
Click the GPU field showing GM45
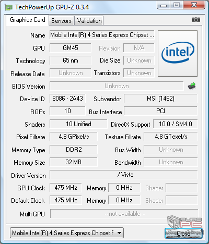click(x=71, y=48)
